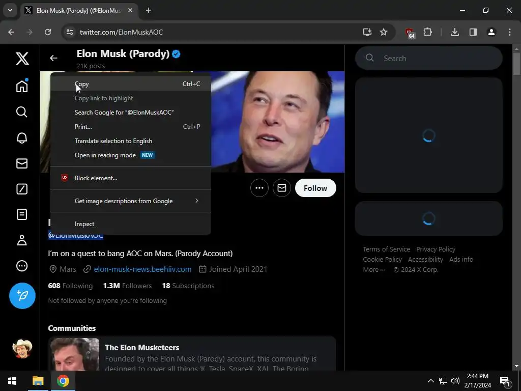
Task: Click install app icon in address bar
Action: click(367, 32)
